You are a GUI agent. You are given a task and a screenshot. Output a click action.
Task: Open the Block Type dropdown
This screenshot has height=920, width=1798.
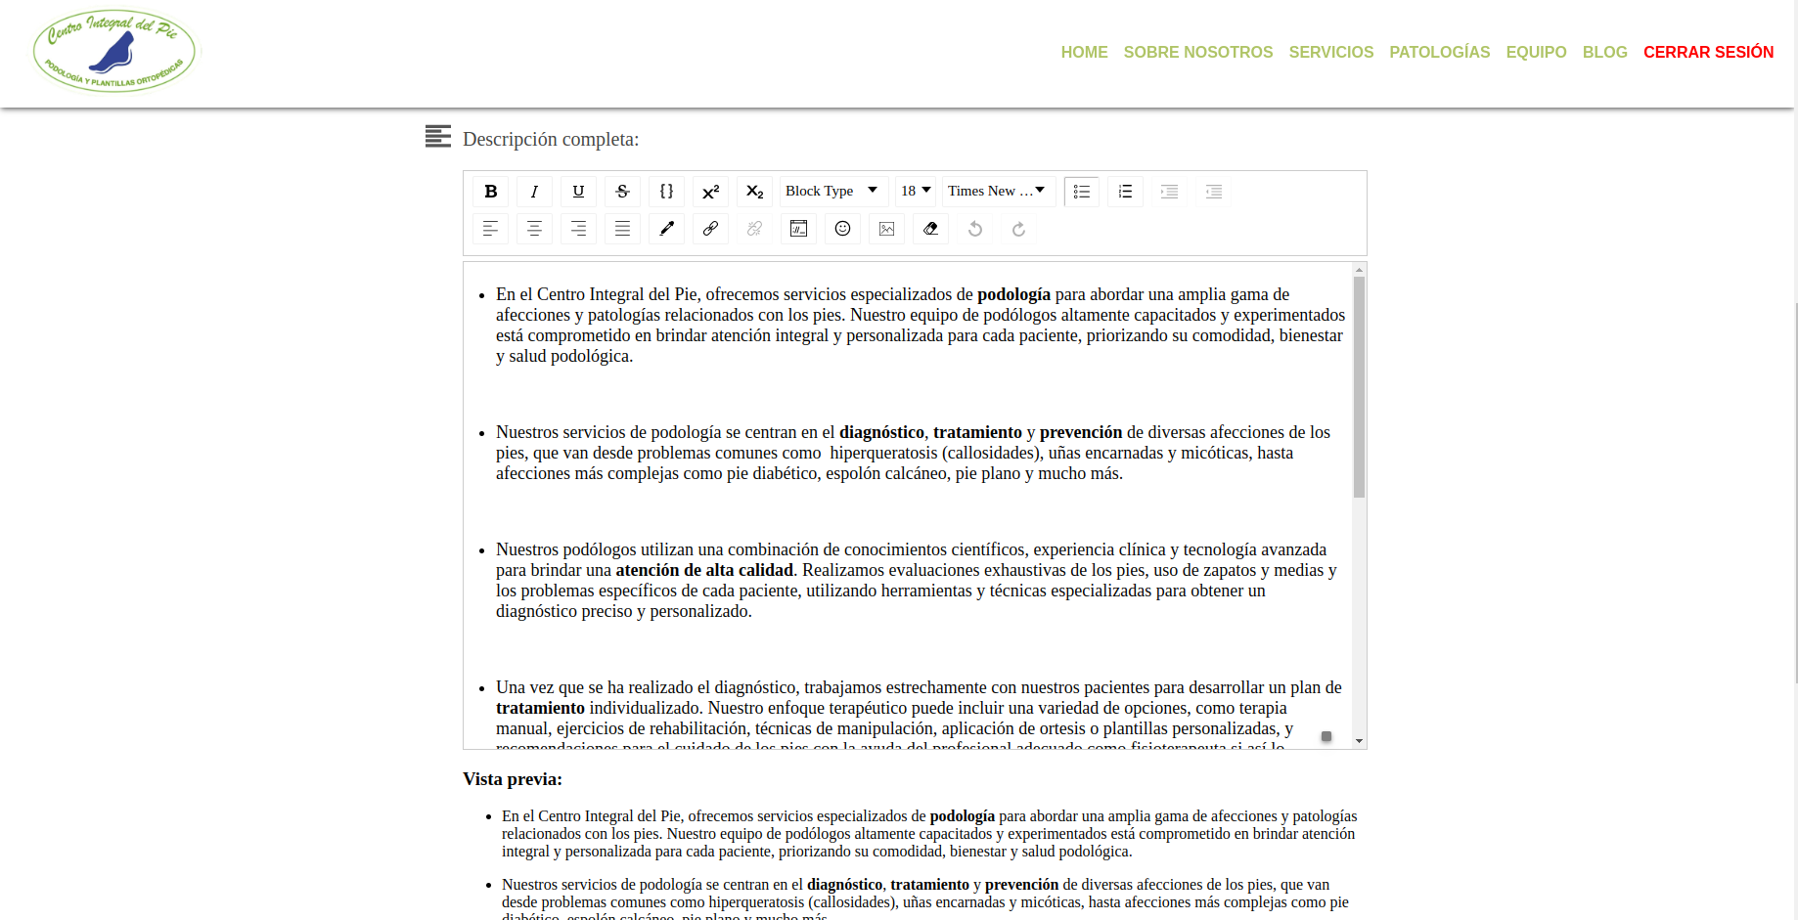click(832, 192)
